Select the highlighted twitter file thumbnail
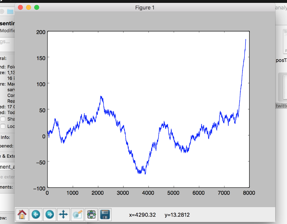This screenshot has width=287, height=224. coord(283,87)
